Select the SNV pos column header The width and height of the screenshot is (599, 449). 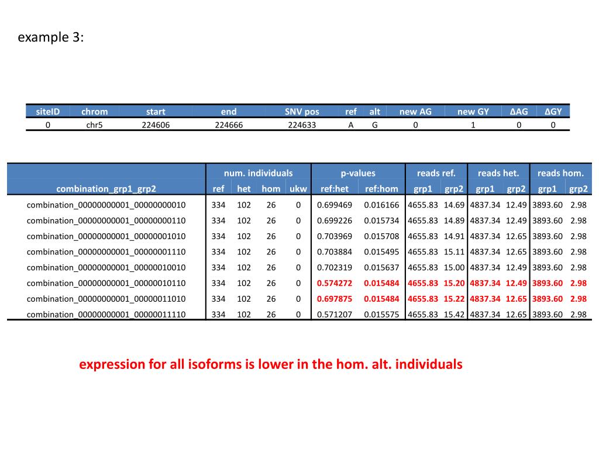coord(302,112)
